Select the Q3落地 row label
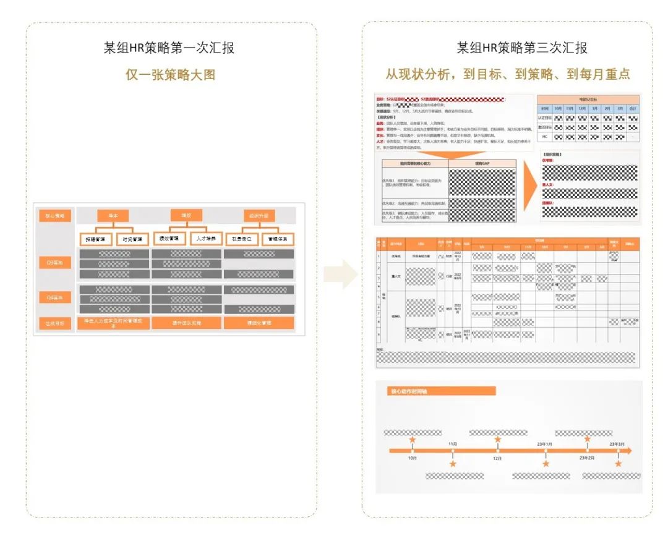The image size is (668, 533). [x=55, y=262]
